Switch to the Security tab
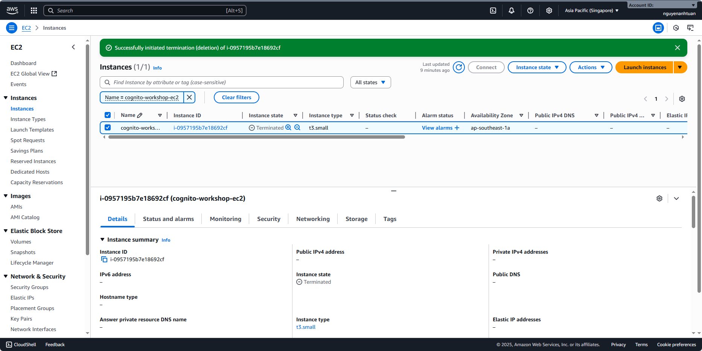 [x=268, y=219]
